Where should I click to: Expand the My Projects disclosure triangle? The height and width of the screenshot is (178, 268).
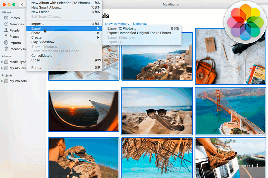tap(2, 81)
